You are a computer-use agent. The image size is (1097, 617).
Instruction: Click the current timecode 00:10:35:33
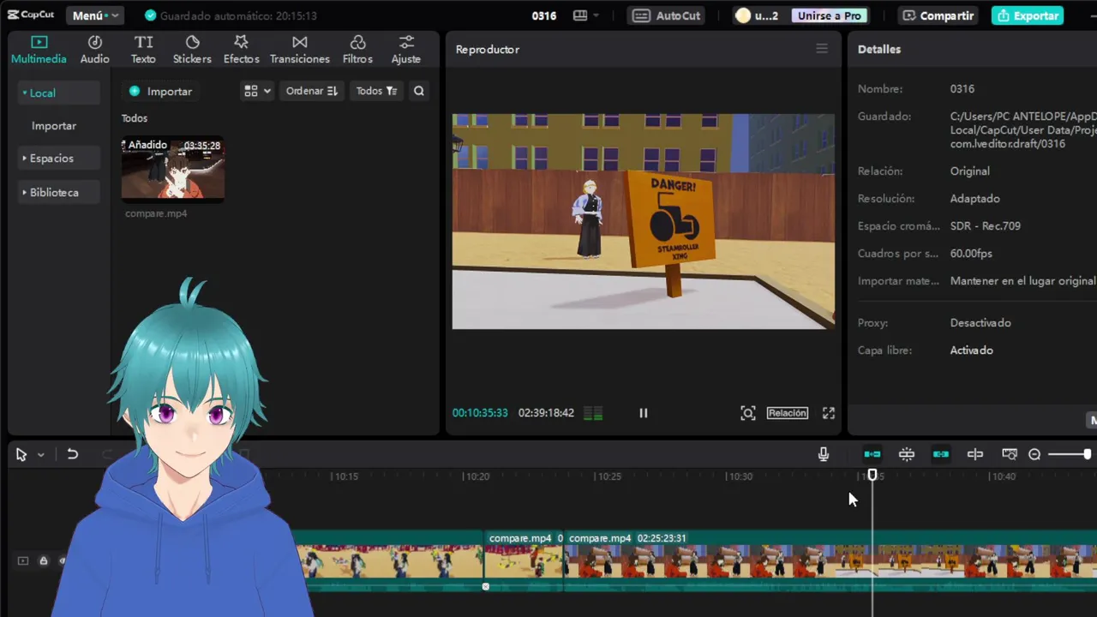[480, 413]
